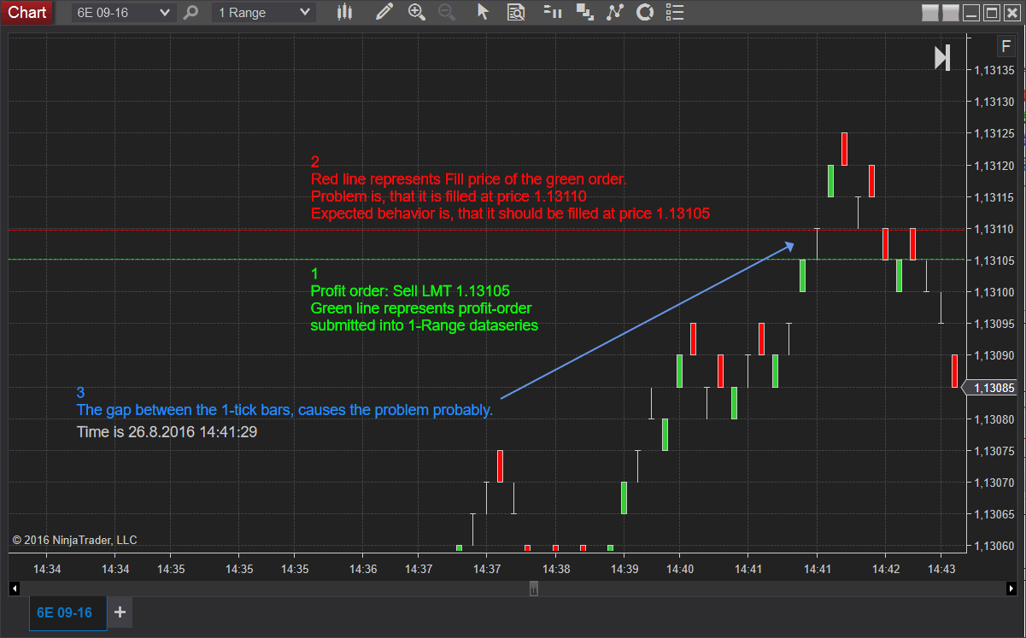This screenshot has width=1026, height=638.
Task: Click the horizontal scrollbar thumb
Action: pyautogui.click(x=534, y=588)
